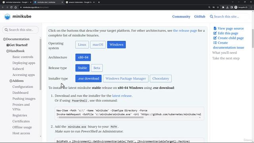This screenshot has width=254, height=143.
Task: Expand the Addons section
Action: pyautogui.click(x=11, y=81)
